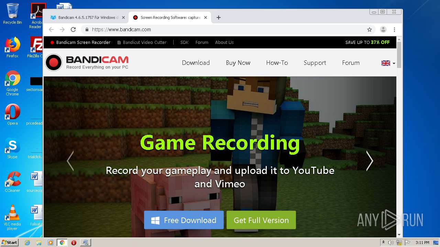Screen dimensions: 440x247
Task: Open How-To in navigation
Action: tap(277, 63)
